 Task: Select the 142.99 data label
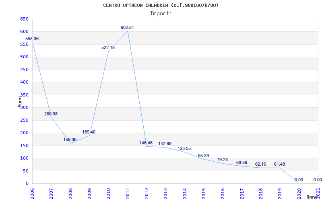(x=165, y=144)
